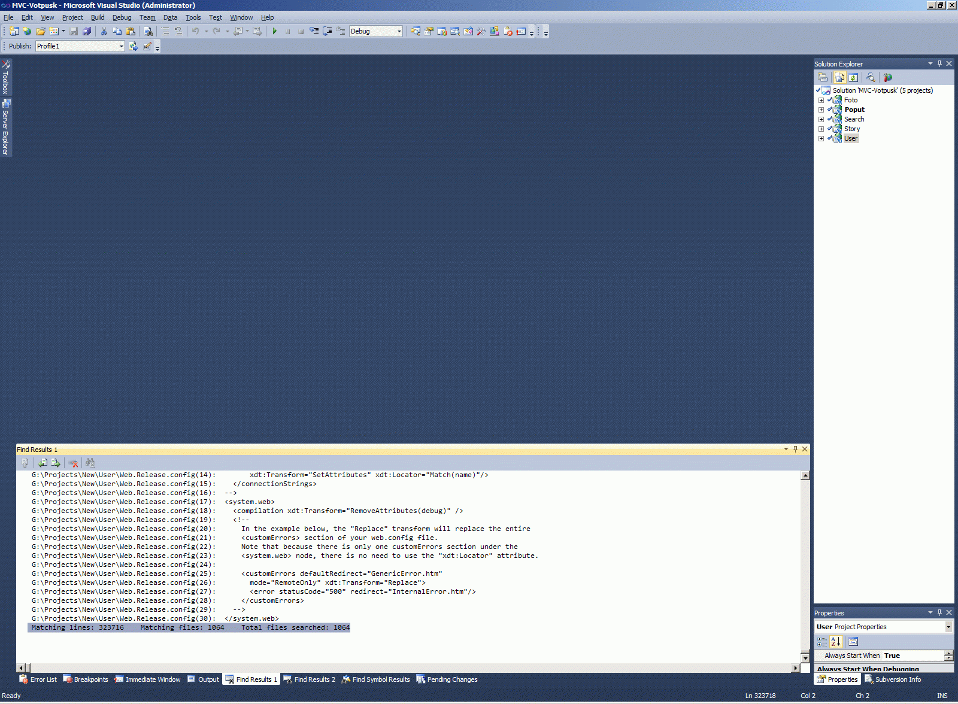Click the Refresh icon in Solution Explorer
958x704 pixels.
pos(853,77)
